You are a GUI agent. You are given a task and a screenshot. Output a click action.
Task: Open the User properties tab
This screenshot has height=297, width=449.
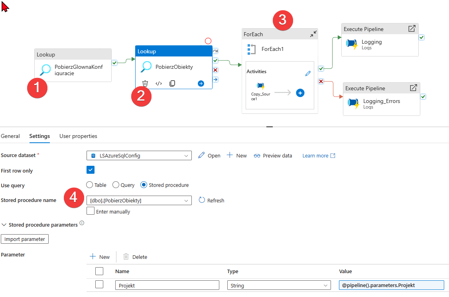[x=78, y=136]
